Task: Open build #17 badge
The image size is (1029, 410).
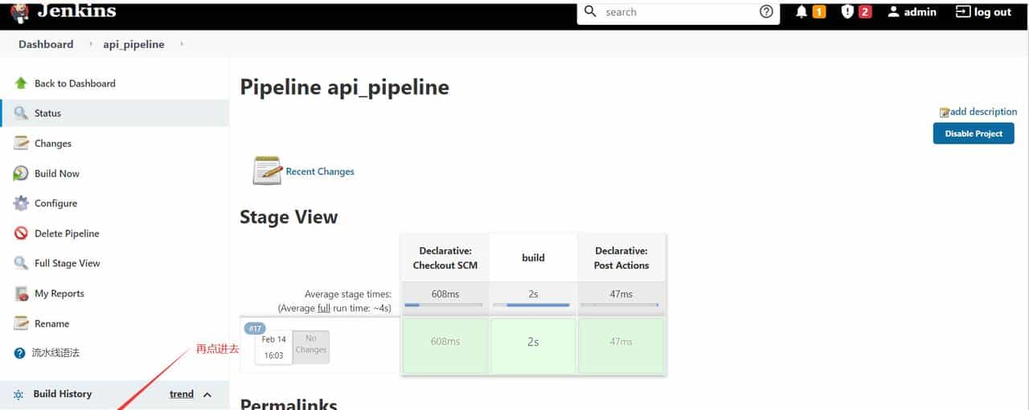Action: coord(255,328)
